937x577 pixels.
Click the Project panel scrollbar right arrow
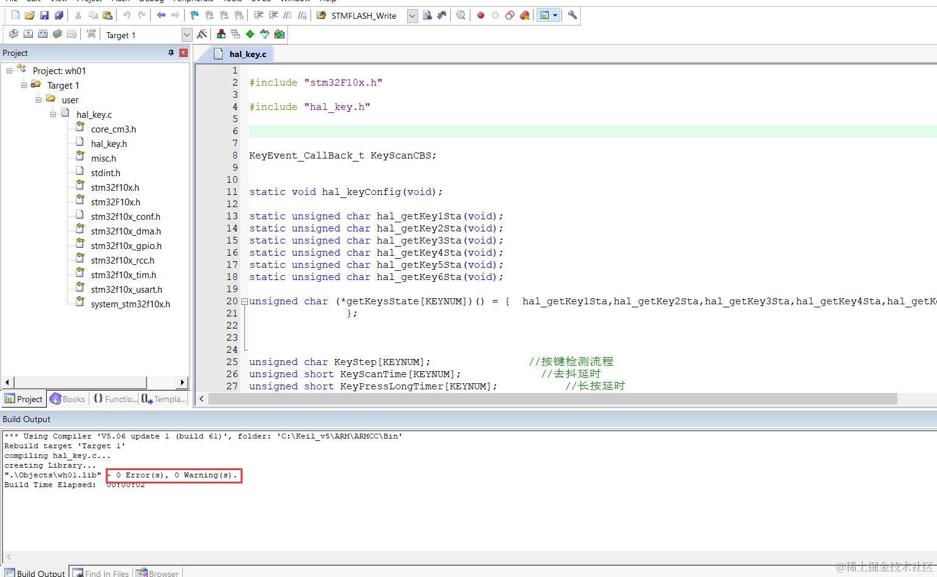pos(182,382)
